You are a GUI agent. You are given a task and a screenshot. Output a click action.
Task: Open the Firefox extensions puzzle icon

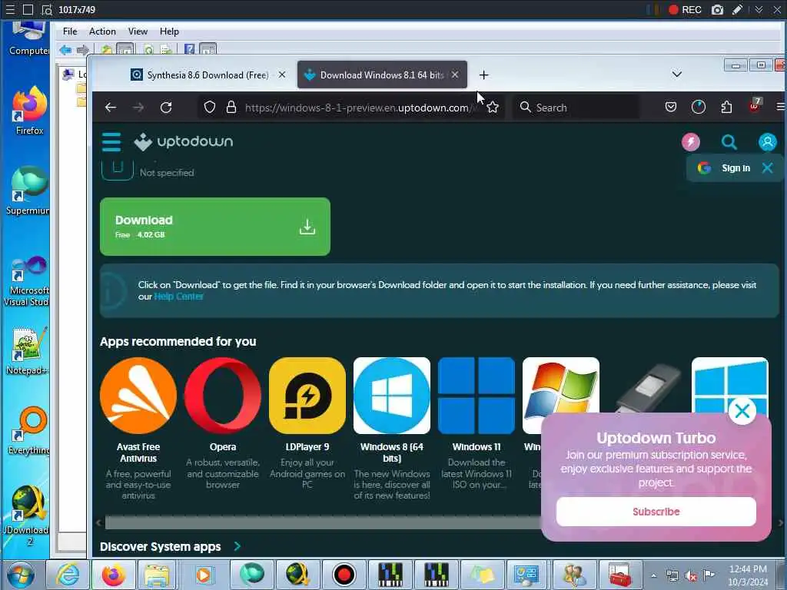click(726, 107)
